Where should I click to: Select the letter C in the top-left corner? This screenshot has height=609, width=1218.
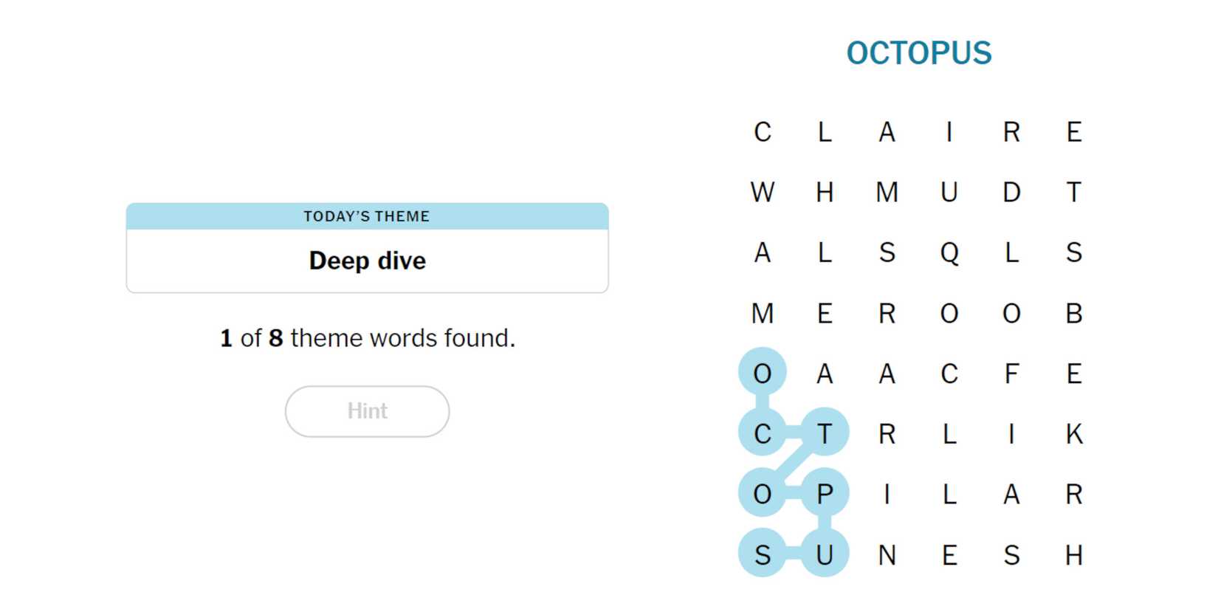(763, 132)
